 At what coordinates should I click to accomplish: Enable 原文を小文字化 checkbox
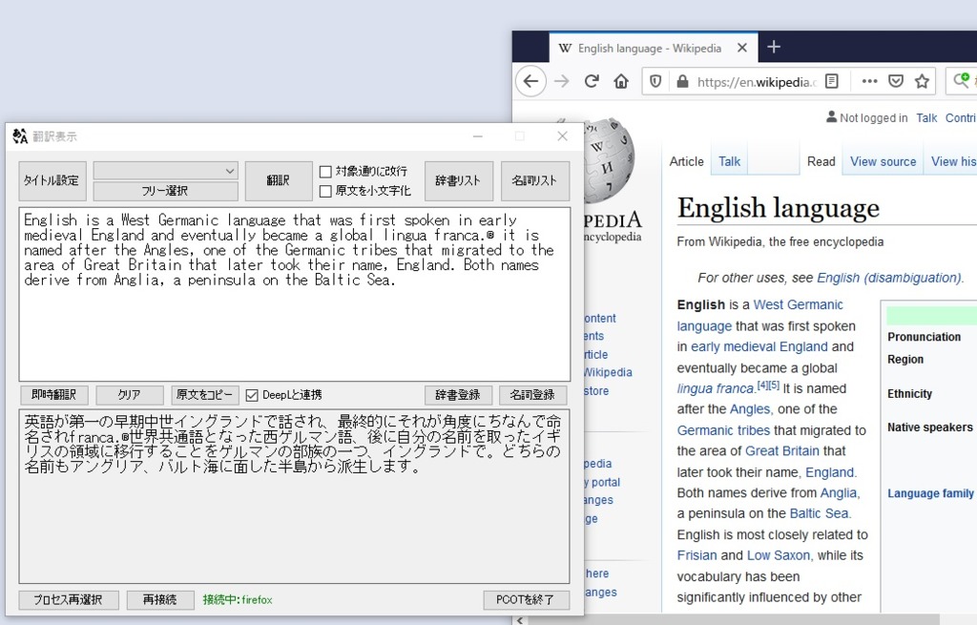point(325,191)
